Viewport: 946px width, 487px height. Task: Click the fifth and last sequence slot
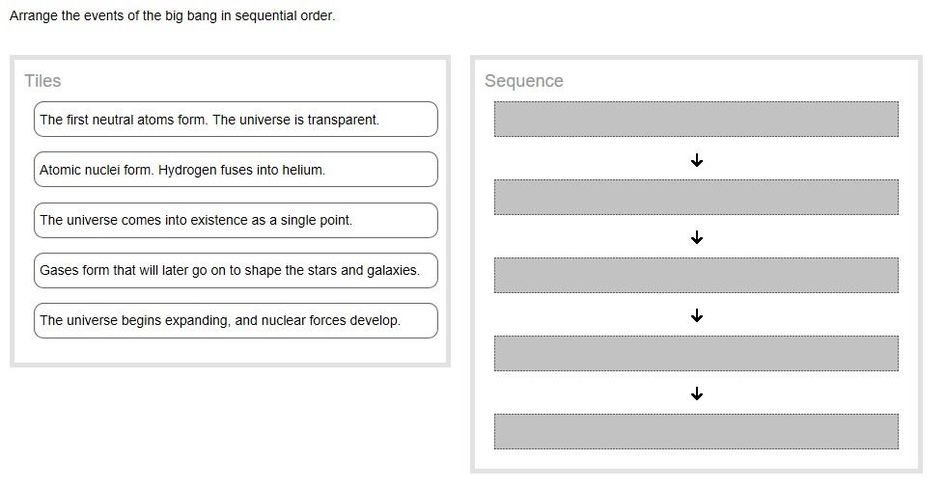point(696,431)
